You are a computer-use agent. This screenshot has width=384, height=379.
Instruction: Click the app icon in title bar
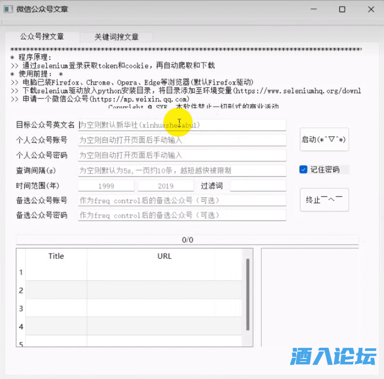coord(8,9)
